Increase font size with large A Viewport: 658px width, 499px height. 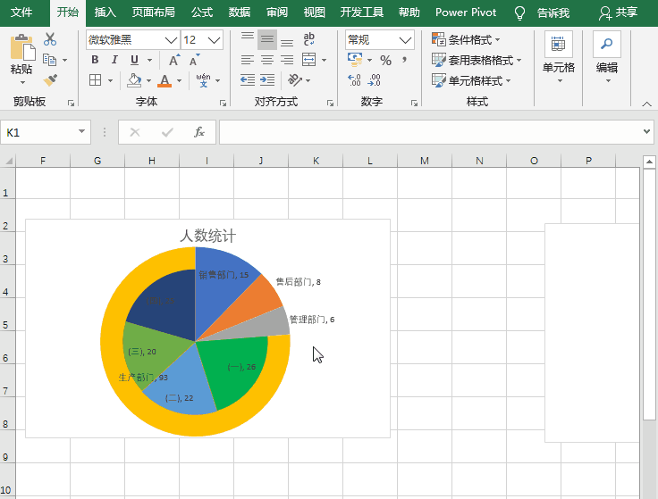click(174, 60)
